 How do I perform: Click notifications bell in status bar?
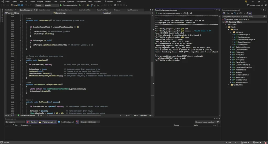click(x=265, y=142)
